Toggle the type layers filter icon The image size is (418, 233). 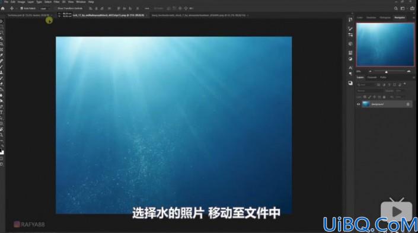[389, 85]
